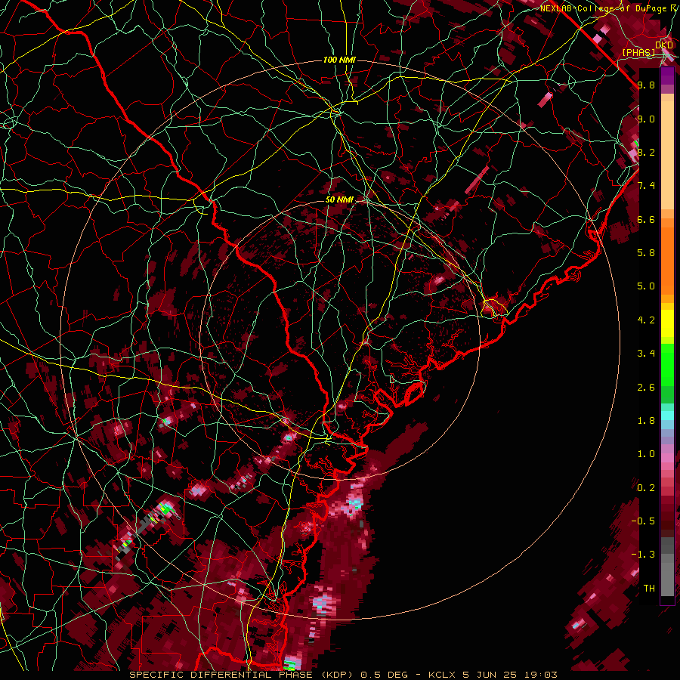Viewport: 680px width, 680px height.
Task: Click the 4.2 value on the scale
Action: [x=646, y=320]
